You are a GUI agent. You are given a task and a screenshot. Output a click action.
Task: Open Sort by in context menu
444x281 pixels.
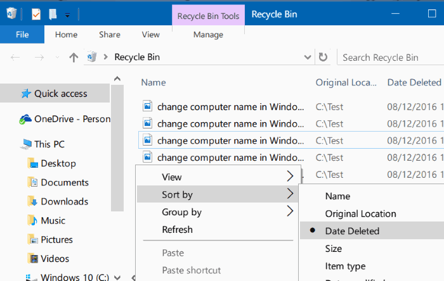pyautogui.click(x=217, y=194)
